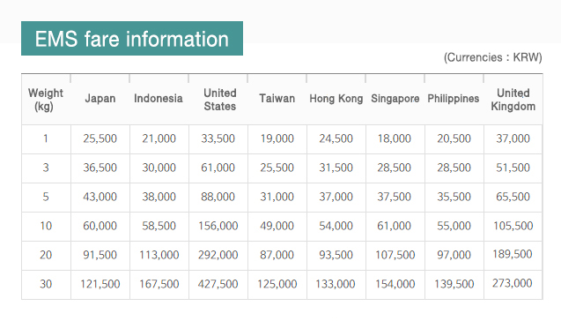
Task: Click United States 10 kg fare 156,000
Action: pyautogui.click(x=218, y=226)
